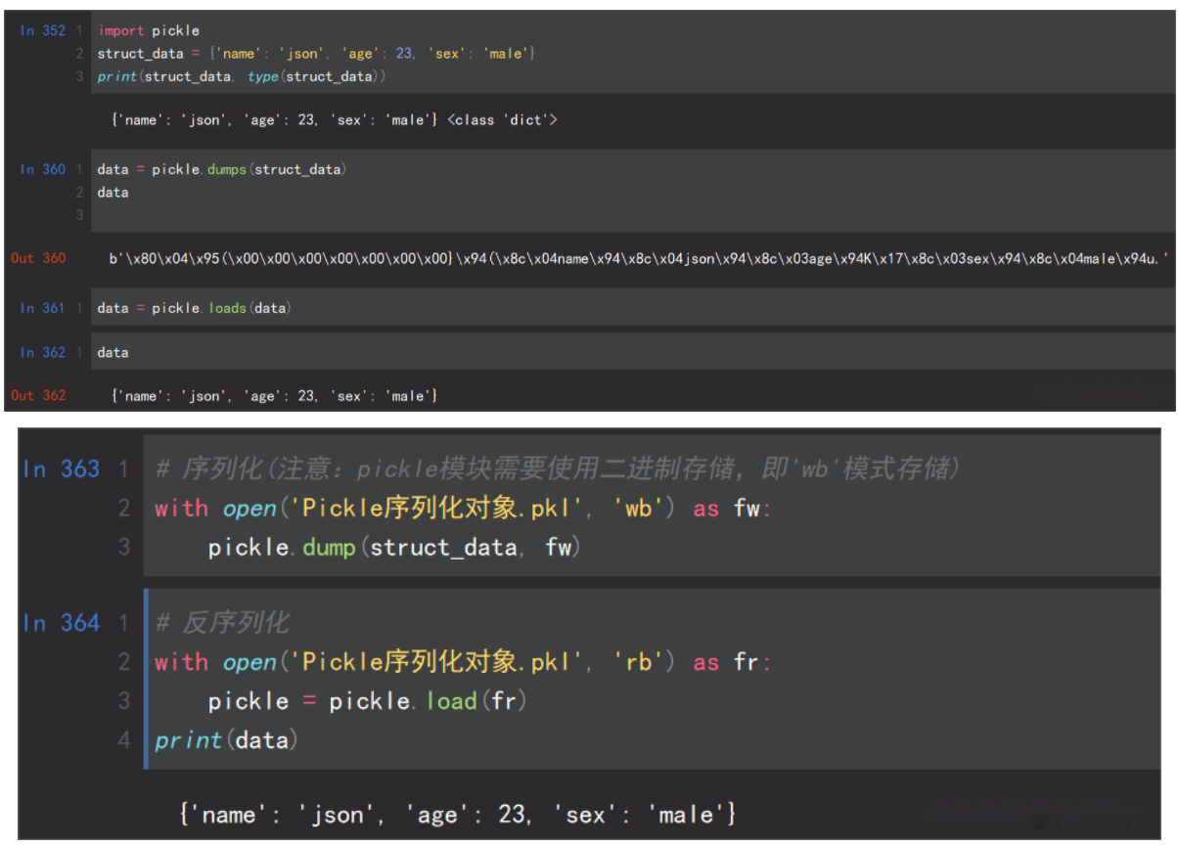Select the final output below cell 364

458,814
